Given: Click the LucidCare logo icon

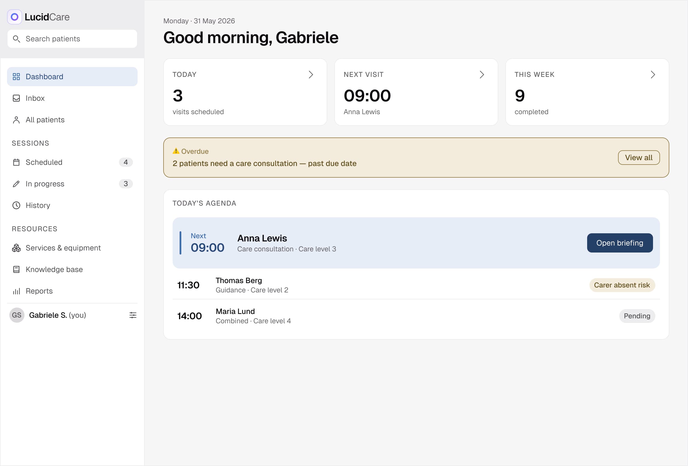Looking at the screenshot, I should coord(15,17).
